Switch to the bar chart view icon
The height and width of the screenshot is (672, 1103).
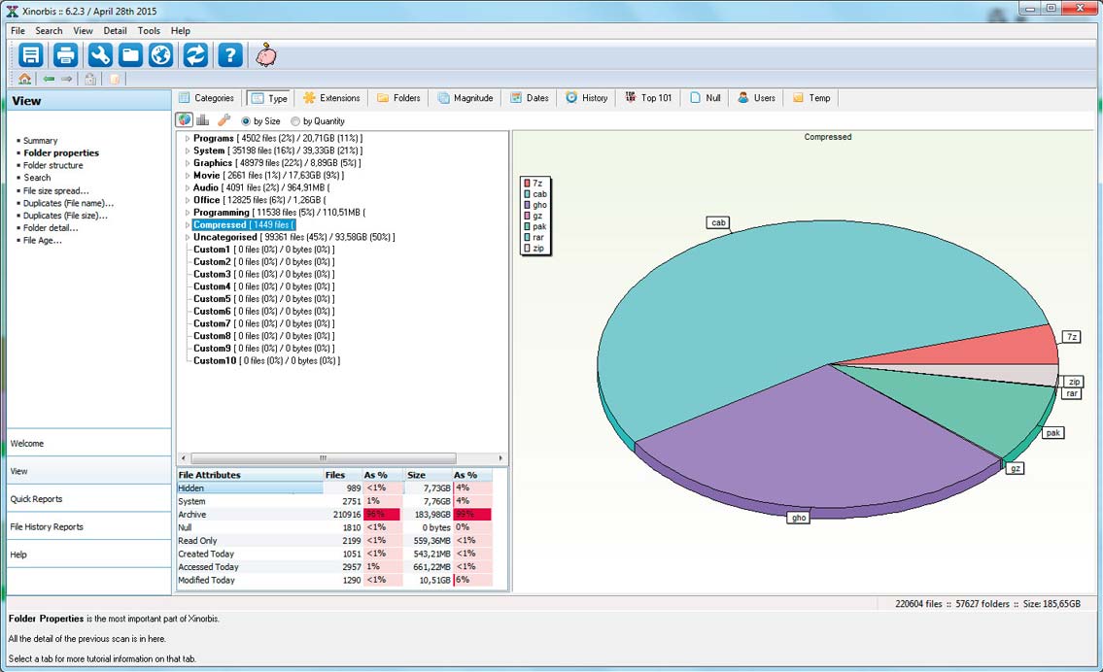pyautogui.click(x=202, y=120)
